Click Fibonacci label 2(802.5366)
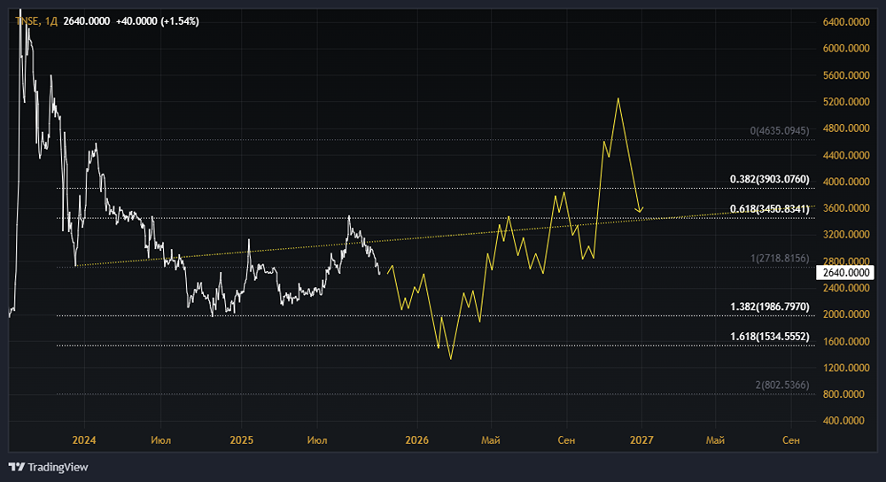Image resolution: width=886 pixels, height=482 pixels. click(782, 385)
